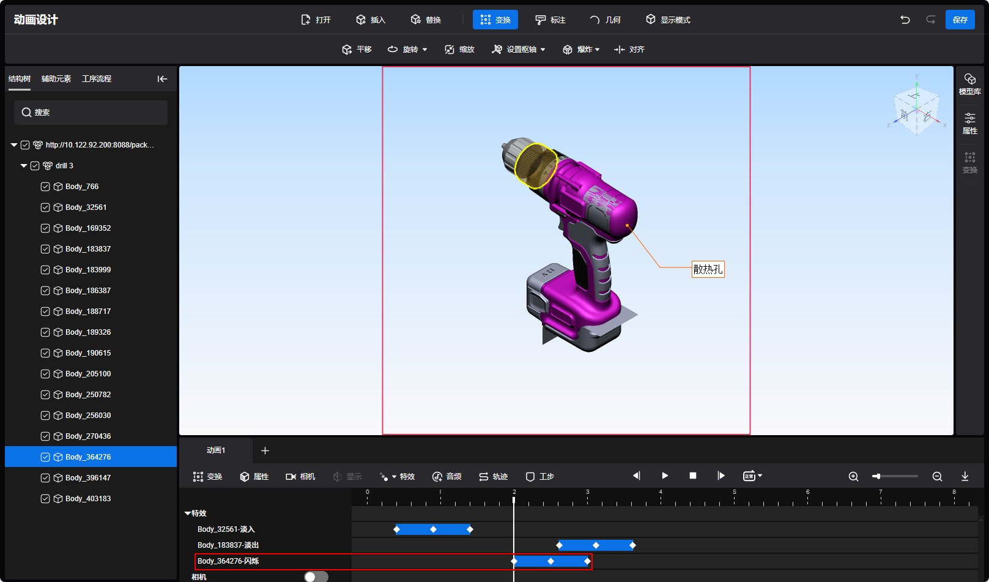The width and height of the screenshot is (989, 582).
Task: Click the undo arrow icon
Action: click(905, 20)
